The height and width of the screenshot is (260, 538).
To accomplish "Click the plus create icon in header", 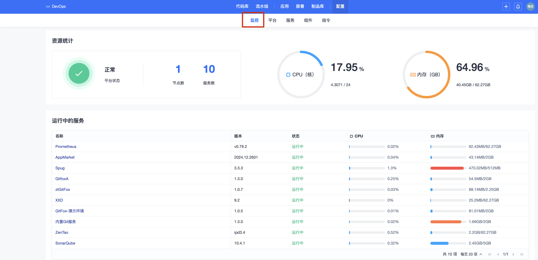I will (x=506, y=7).
